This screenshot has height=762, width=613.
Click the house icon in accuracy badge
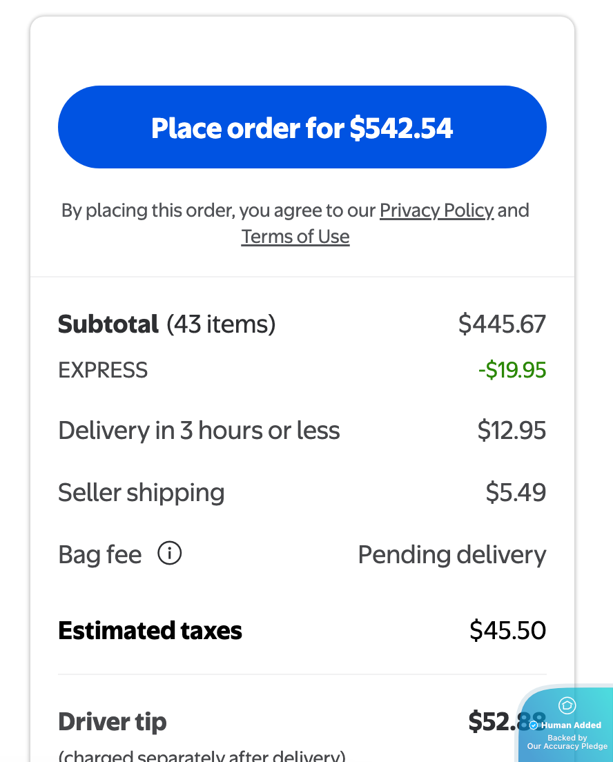pyautogui.click(x=567, y=705)
